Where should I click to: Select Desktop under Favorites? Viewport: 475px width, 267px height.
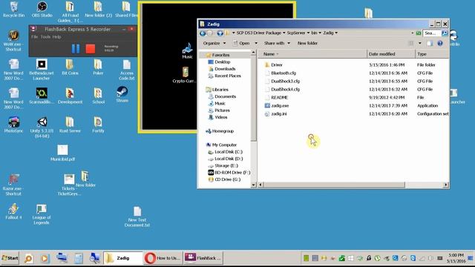(220, 62)
